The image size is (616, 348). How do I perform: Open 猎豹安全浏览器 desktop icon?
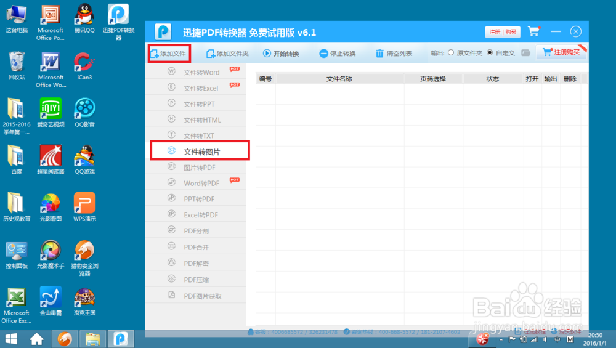click(x=84, y=258)
